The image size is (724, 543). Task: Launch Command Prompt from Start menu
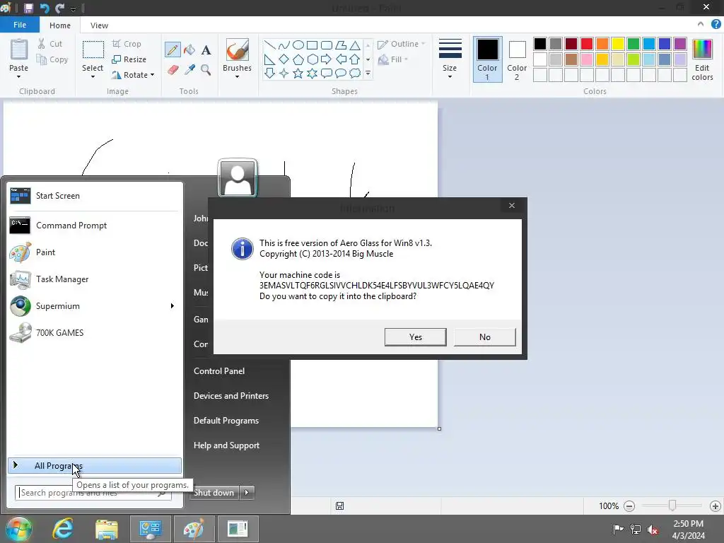[94, 226]
